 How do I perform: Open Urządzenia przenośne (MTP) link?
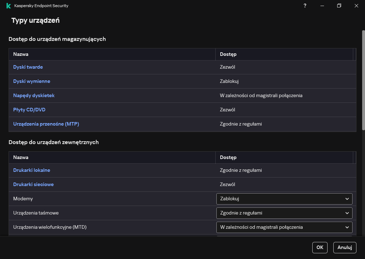(46, 124)
